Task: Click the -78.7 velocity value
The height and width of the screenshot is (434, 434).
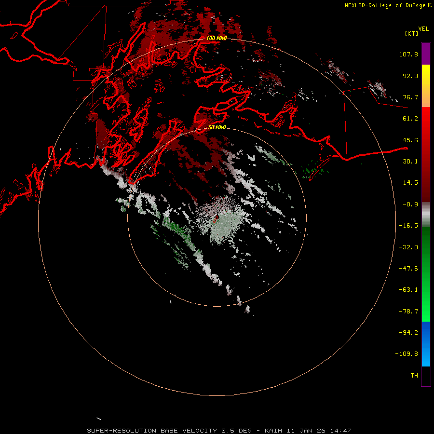Action: [408, 312]
